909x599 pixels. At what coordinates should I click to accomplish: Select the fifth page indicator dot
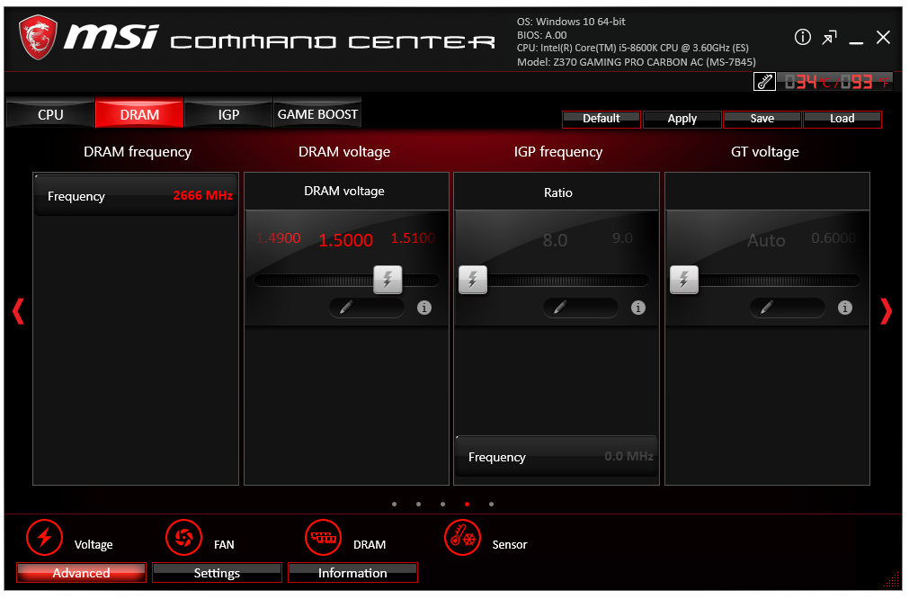pyautogui.click(x=492, y=504)
